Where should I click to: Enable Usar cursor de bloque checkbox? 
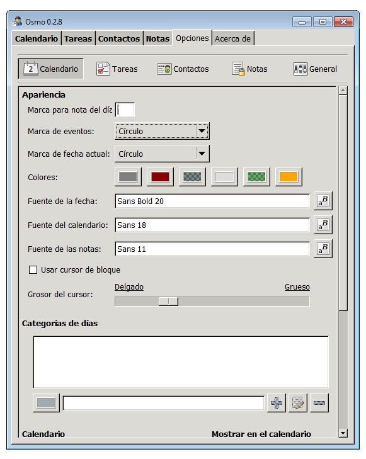(33, 269)
